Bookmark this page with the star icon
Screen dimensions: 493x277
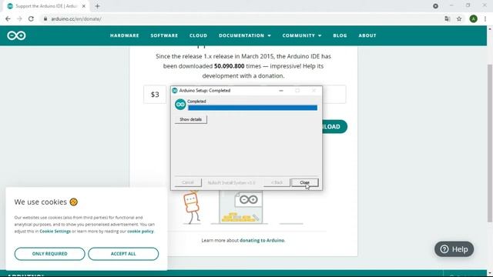459,18
